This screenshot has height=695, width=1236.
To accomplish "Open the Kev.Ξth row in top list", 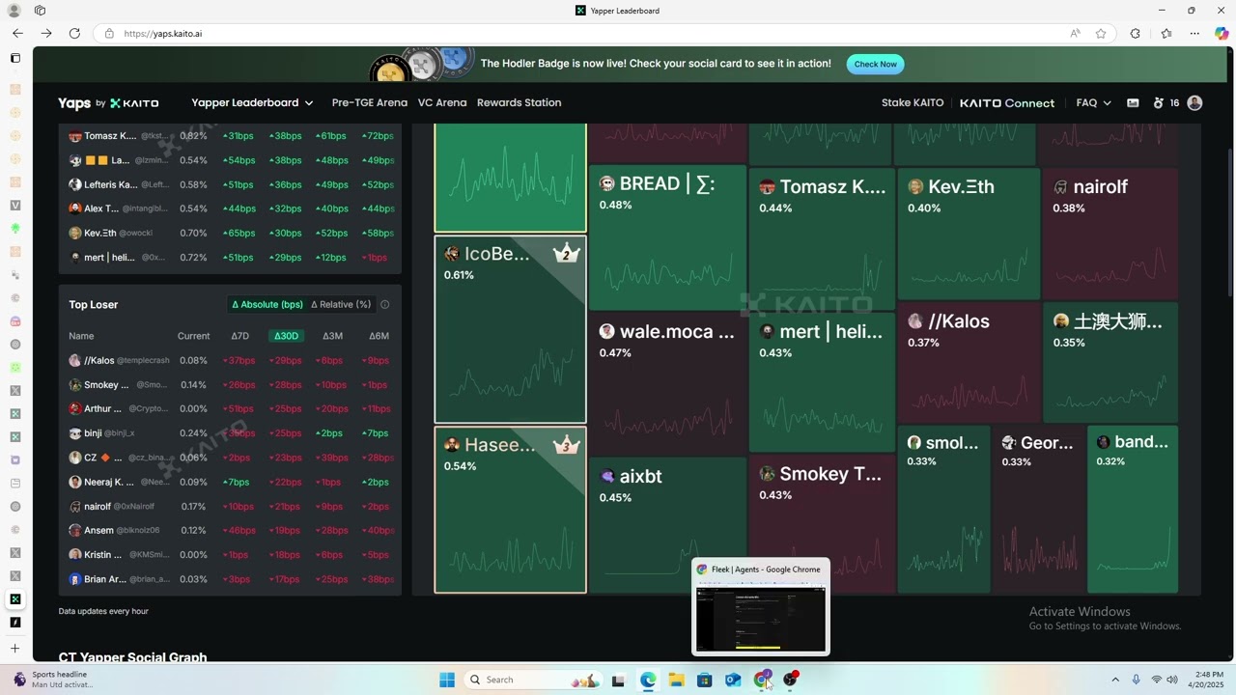I will [x=230, y=233].
